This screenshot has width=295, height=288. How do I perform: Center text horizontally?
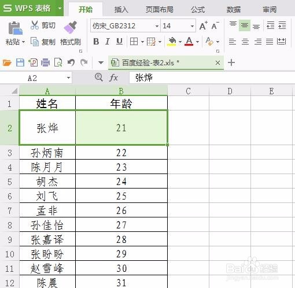pyautogui.click(x=245, y=42)
